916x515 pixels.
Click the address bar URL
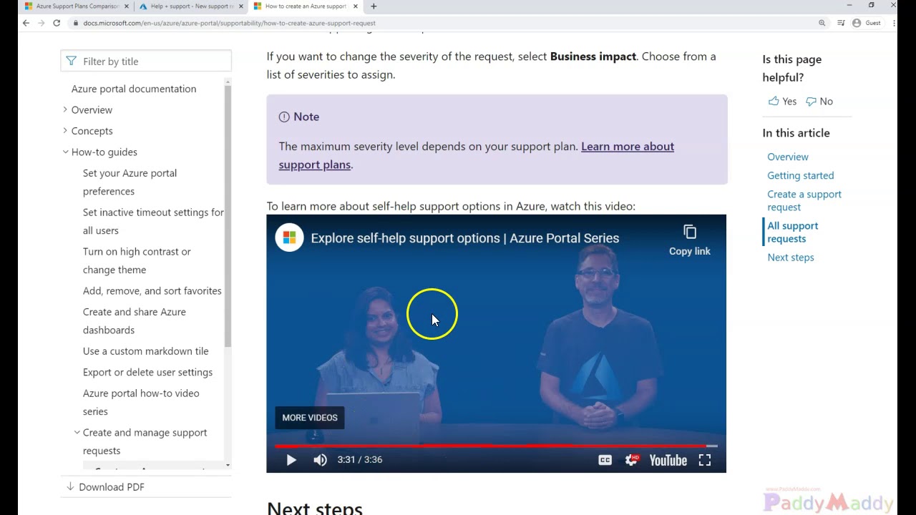pyautogui.click(x=229, y=23)
